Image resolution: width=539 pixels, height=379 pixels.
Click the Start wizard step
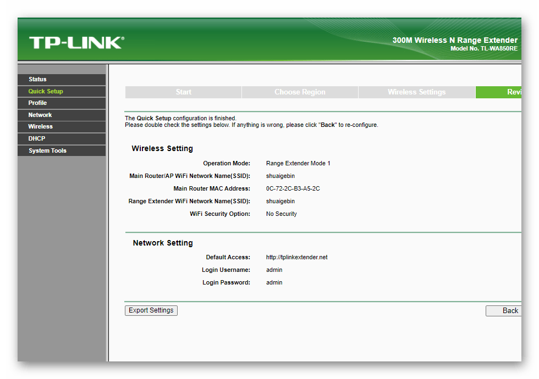click(183, 92)
